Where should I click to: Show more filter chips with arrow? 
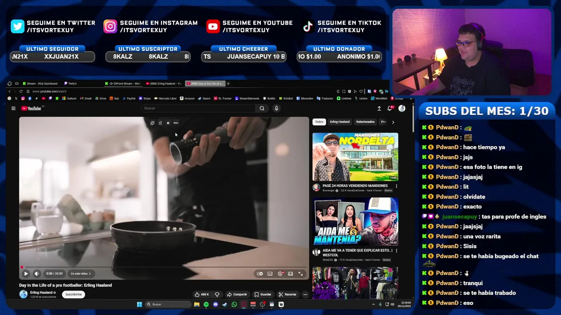point(393,122)
